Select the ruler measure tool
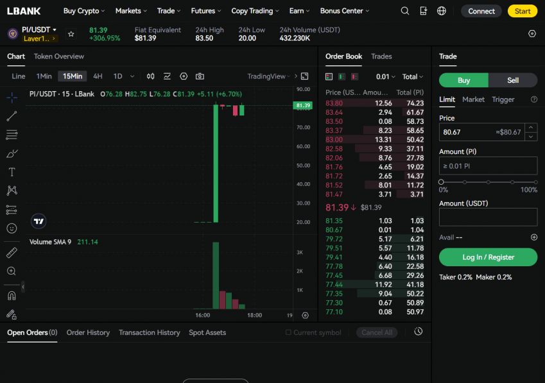Viewport: 545px width, 383px height. pos(12,252)
